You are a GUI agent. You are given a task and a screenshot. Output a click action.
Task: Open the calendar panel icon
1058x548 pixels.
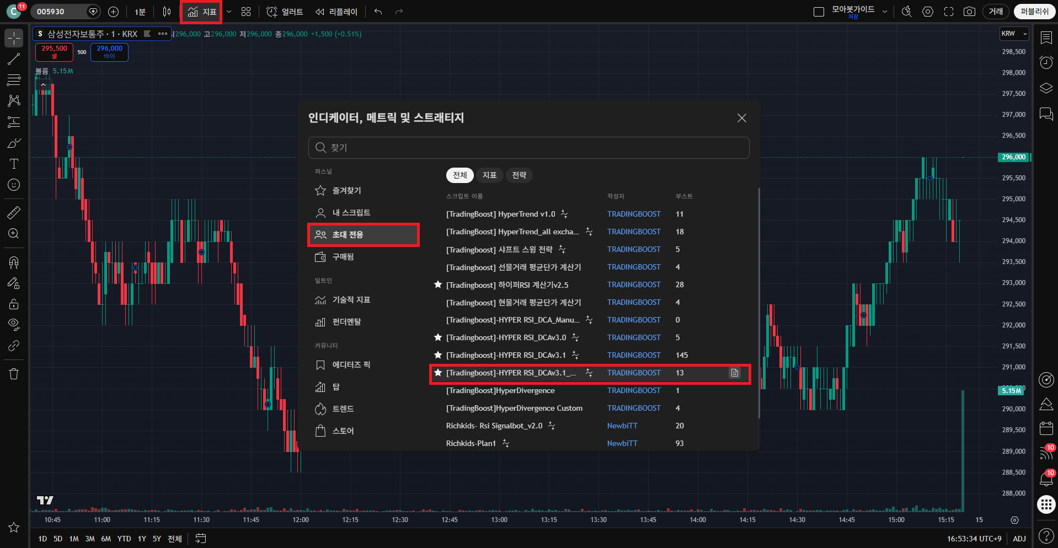(x=1046, y=428)
